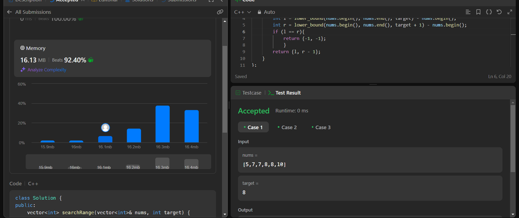
Task: Click the left panel scrollbar up arrow
Action: 224,21
